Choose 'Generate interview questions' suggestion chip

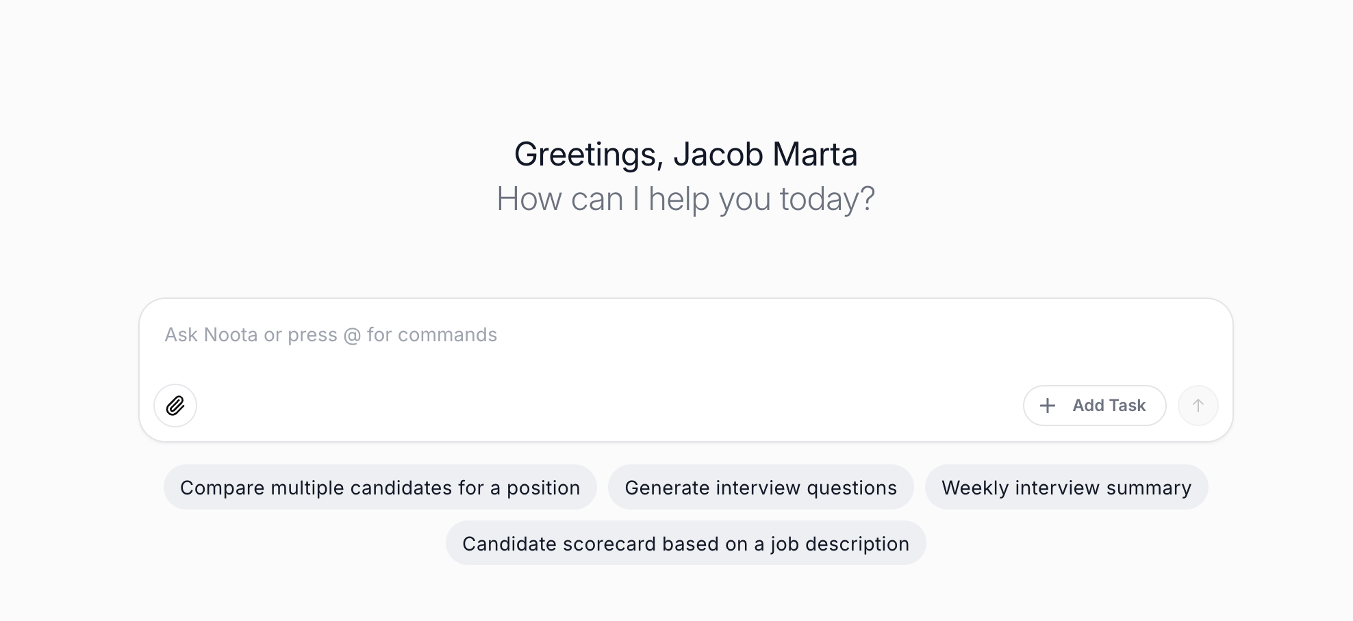[761, 488]
